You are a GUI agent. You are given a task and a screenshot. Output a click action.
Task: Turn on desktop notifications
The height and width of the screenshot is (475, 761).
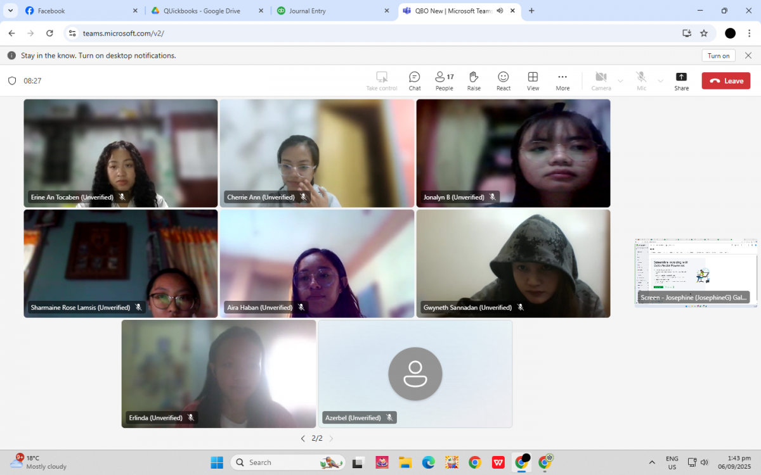(719, 56)
